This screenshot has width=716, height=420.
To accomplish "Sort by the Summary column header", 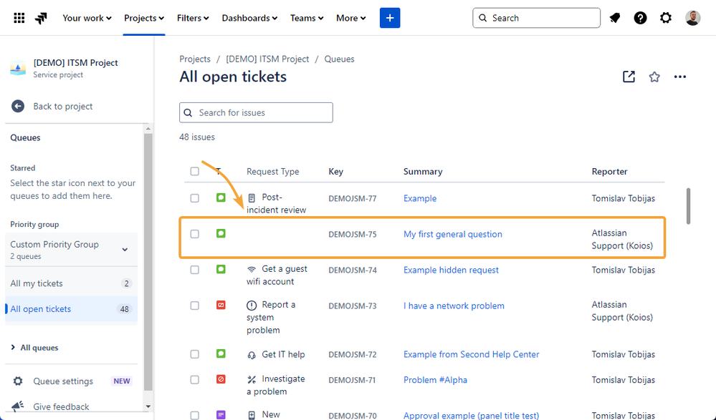I will [x=423, y=172].
